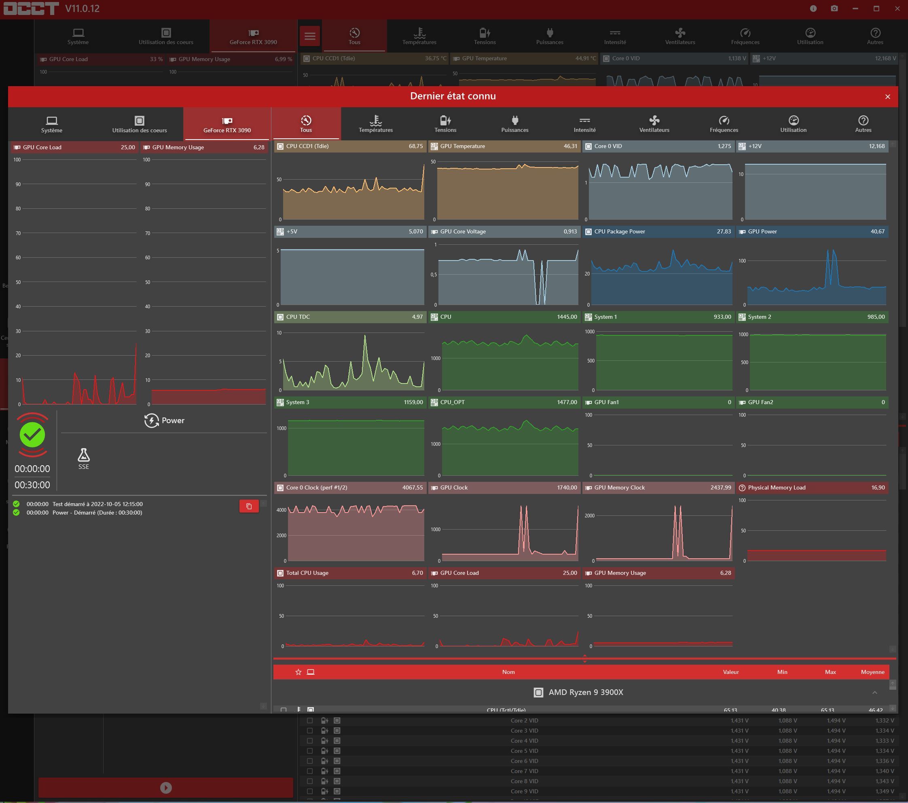Select the Tous sensor filter in dialog
This screenshot has width=908, height=803.
click(306, 124)
